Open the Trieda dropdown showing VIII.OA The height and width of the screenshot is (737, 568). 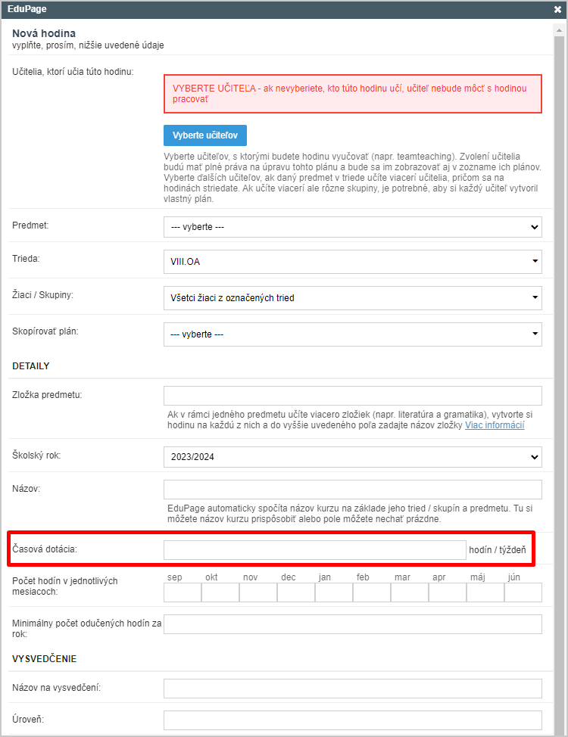[x=352, y=261]
